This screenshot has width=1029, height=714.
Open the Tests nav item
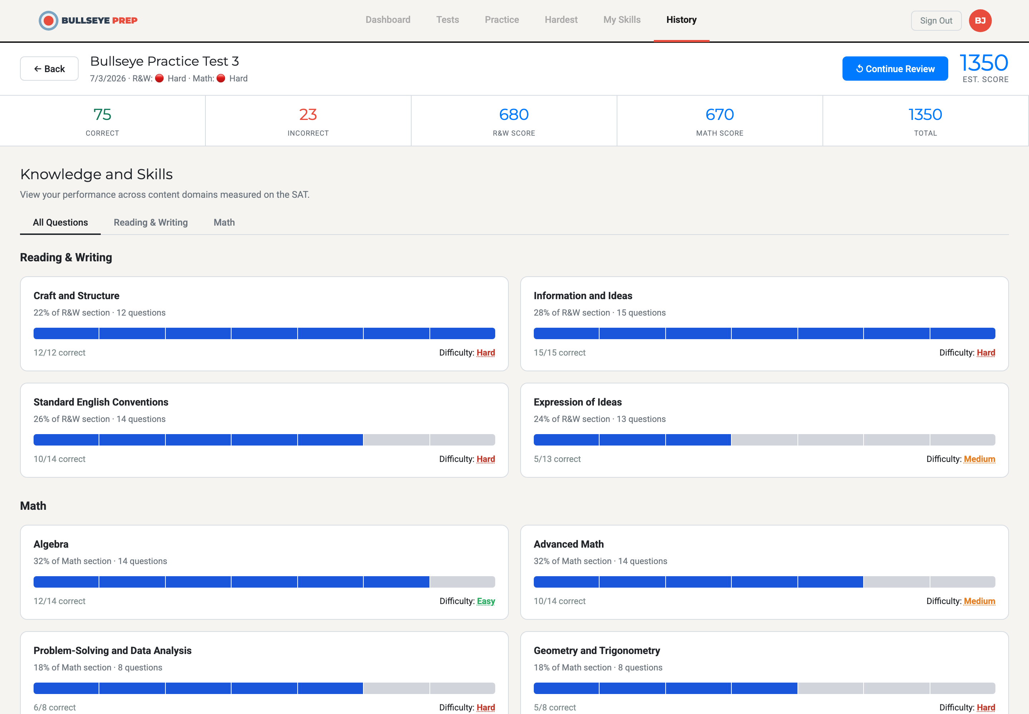tap(447, 20)
